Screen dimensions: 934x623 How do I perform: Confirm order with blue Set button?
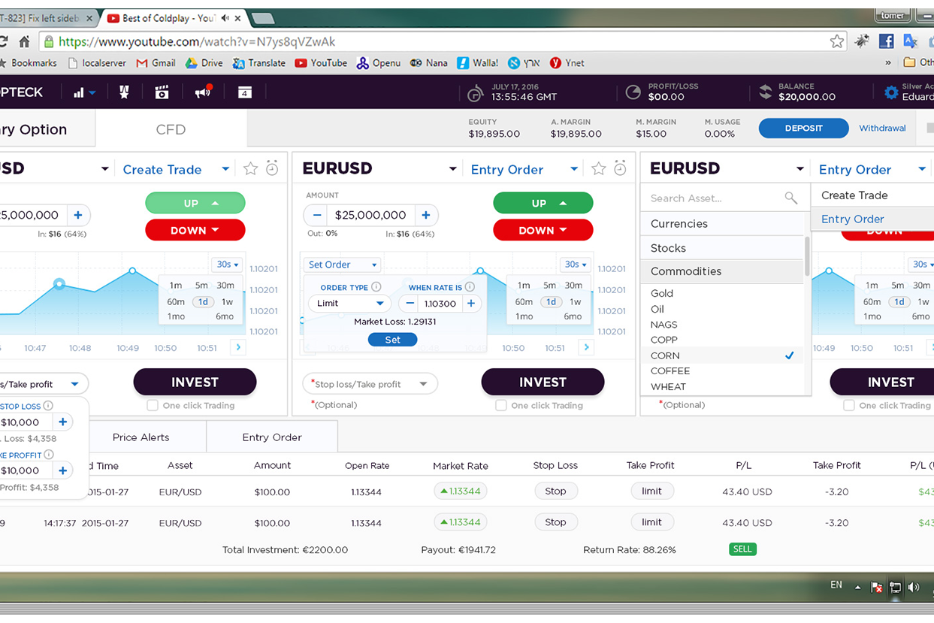[392, 340]
